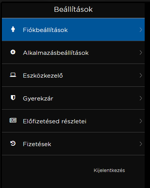Expand Fiókbeállítások using its chevron arrow
Screen dimensions: 150x188
tap(141, 30)
